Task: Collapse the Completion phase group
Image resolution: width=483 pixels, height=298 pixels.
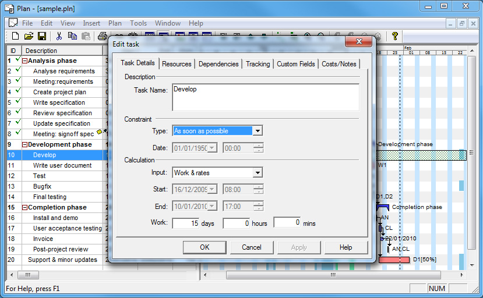Action: (24, 207)
